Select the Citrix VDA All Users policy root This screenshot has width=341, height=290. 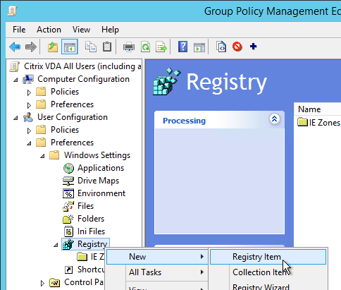(82, 66)
